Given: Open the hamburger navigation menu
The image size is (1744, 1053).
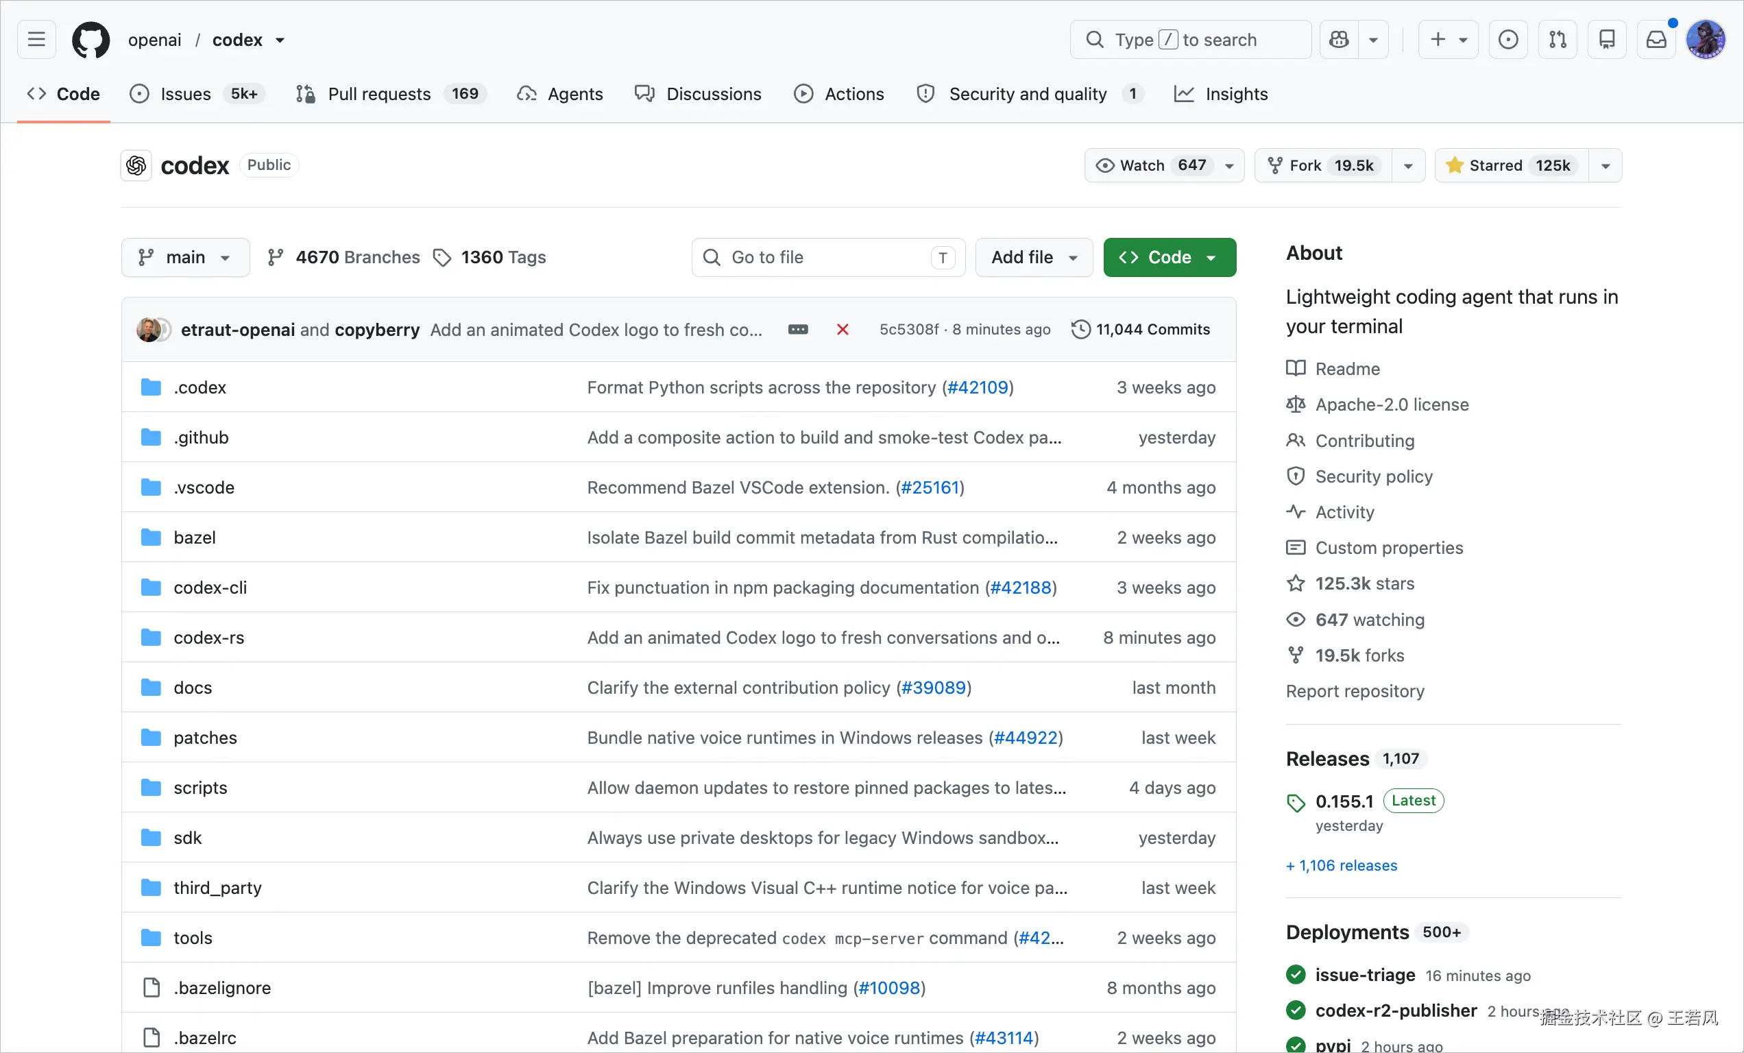Looking at the screenshot, I should [36, 40].
